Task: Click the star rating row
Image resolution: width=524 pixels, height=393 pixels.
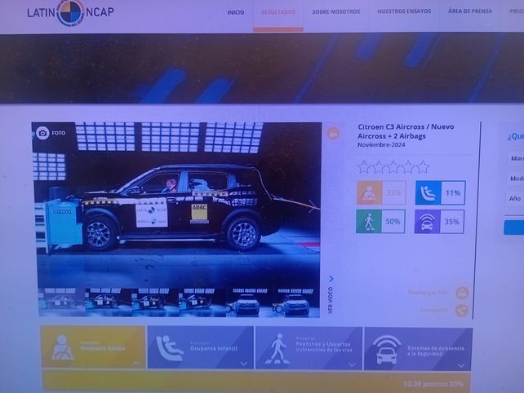Action: [x=393, y=166]
